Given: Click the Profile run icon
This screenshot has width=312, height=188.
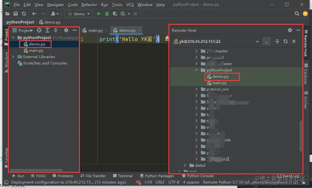Looking at the screenshot, I should click(123, 14).
